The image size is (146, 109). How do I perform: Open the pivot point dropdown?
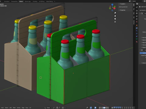[54, 108]
